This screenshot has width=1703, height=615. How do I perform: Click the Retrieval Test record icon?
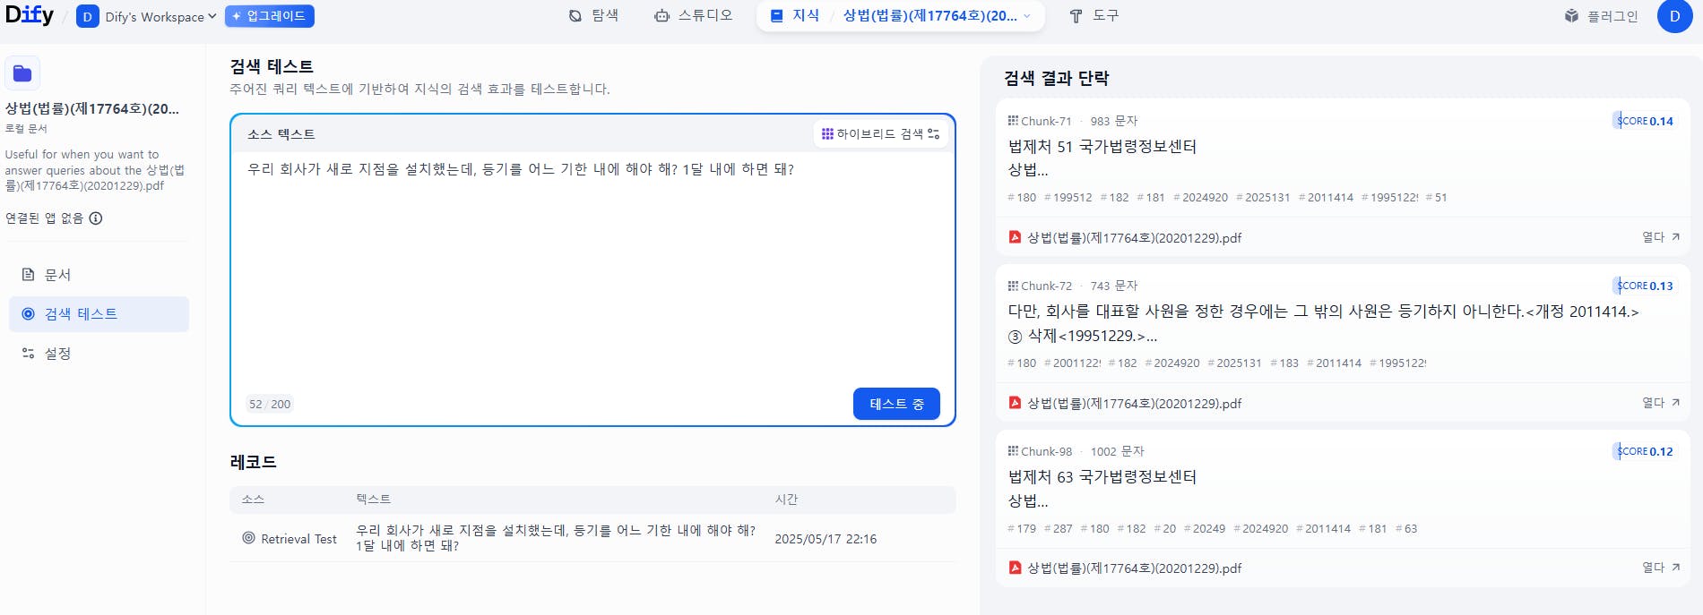coord(248,538)
